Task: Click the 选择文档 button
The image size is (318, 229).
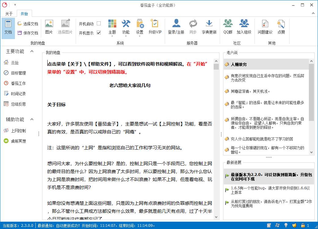Action: click(28, 24)
